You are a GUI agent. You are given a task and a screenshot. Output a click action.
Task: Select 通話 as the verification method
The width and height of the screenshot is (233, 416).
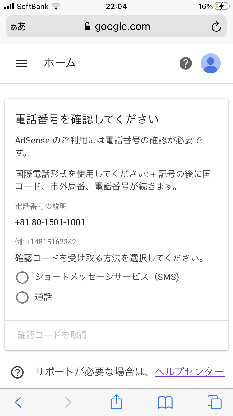coord(22,297)
